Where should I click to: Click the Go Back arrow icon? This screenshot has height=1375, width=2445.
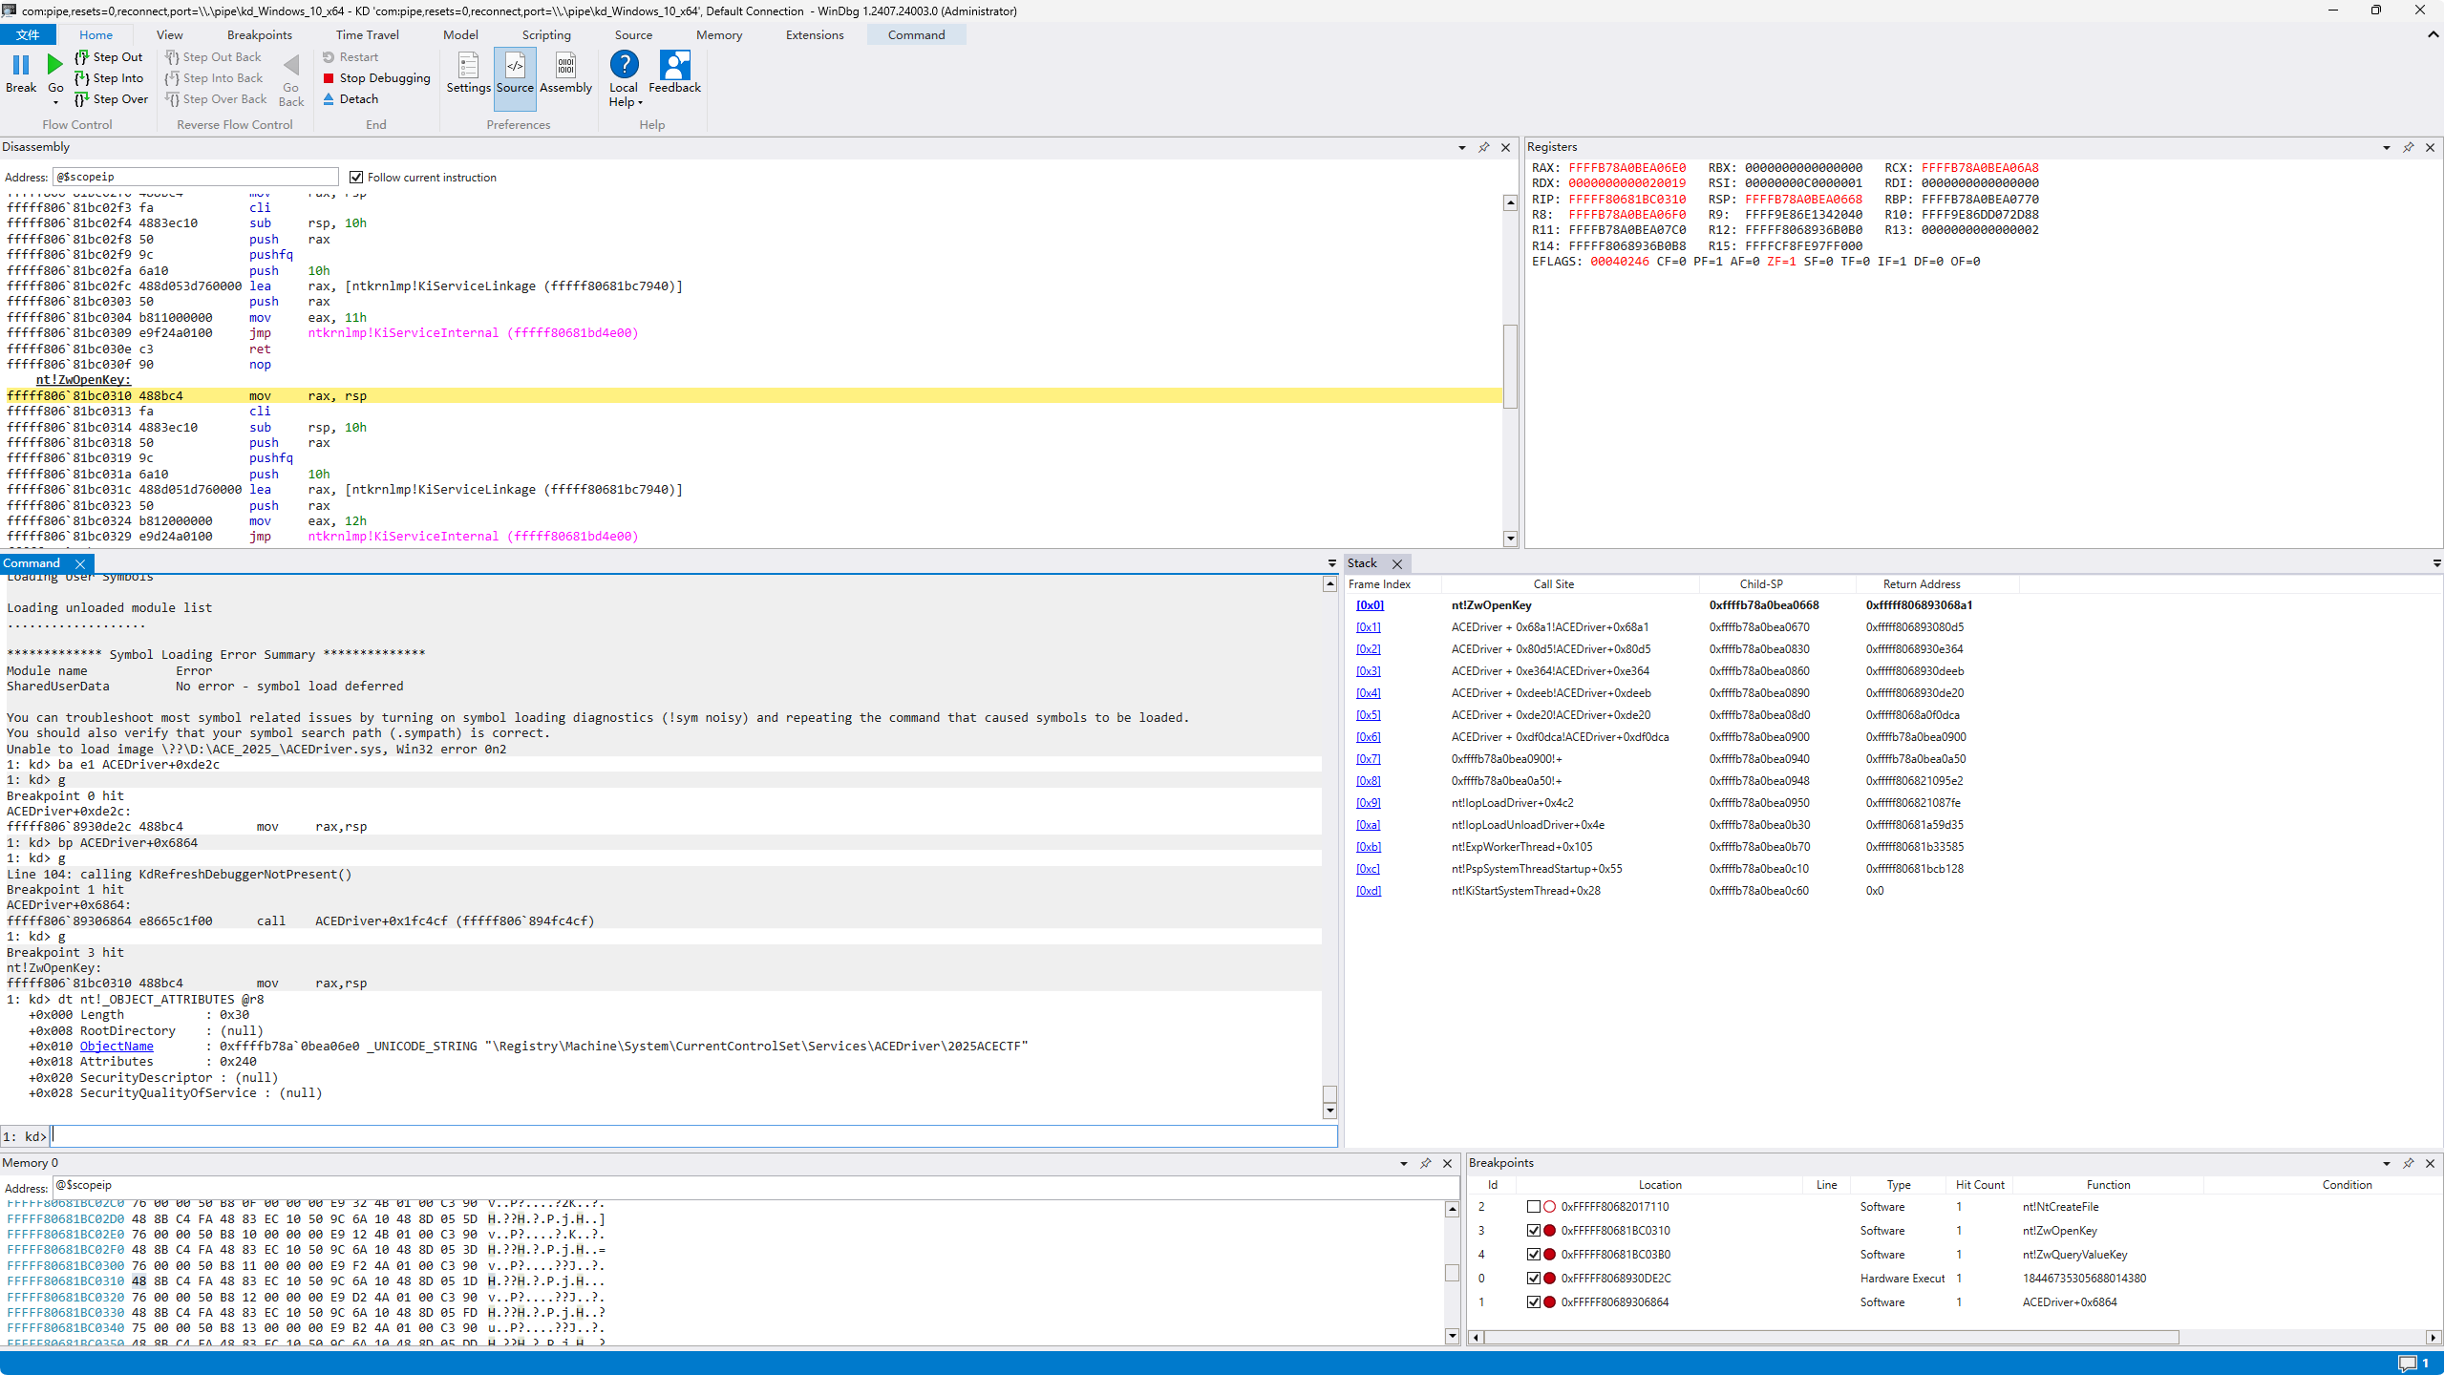pyautogui.click(x=291, y=65)
